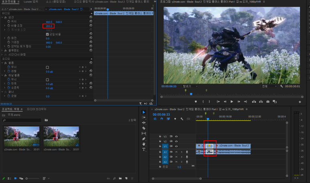
Task: Open program monitor button editor plus
Action: coord(300,102)
